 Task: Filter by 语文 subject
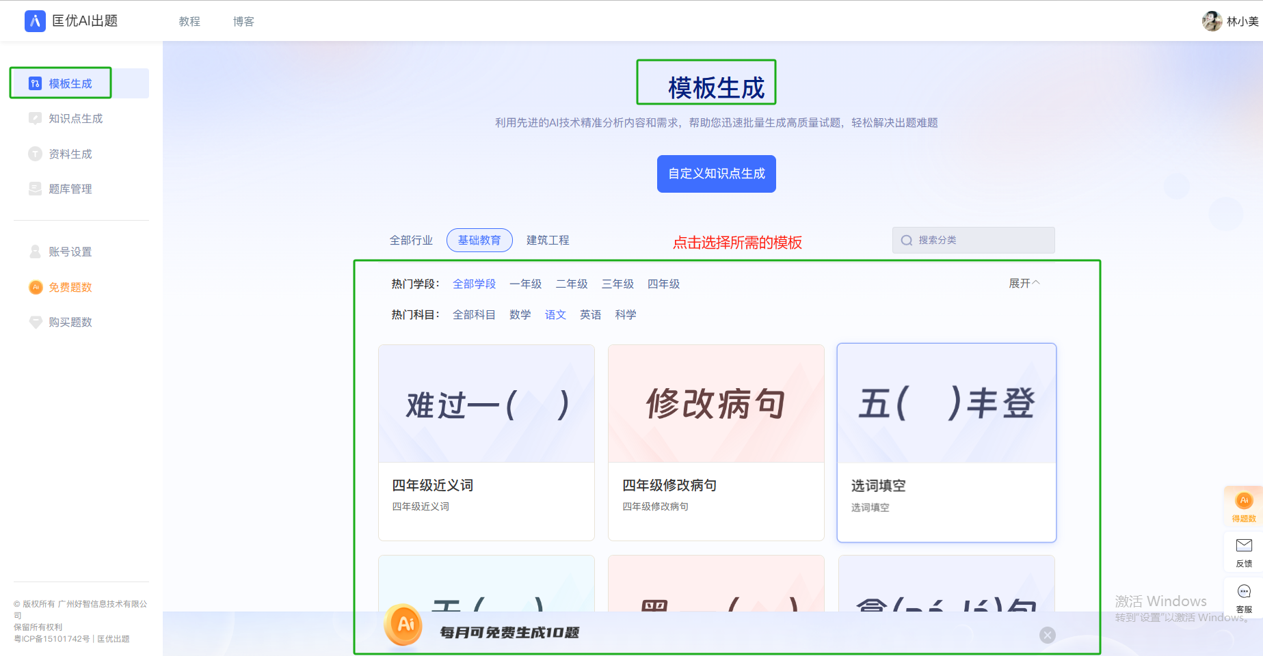click(555, 314)
